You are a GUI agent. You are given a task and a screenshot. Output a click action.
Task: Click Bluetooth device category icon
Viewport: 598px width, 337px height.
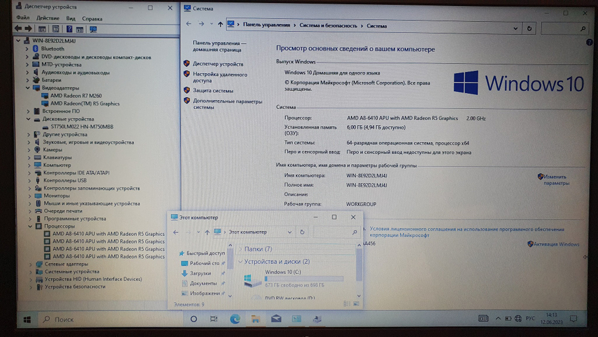click(x=35, y=48)
